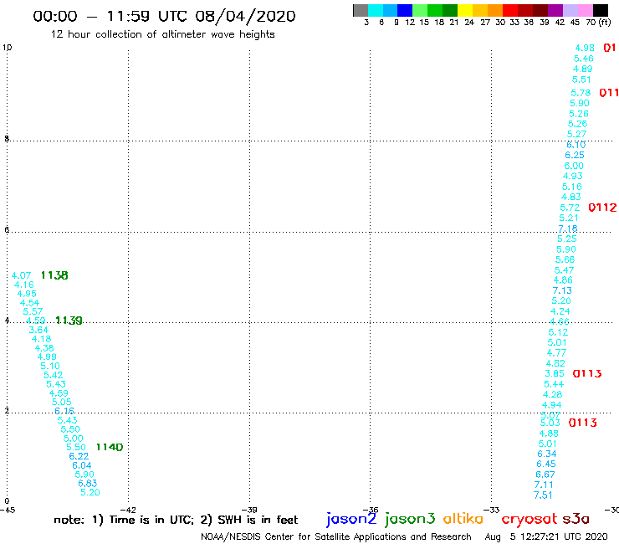Screen dimensions: 619x544
Task: Click wave height value 5.05
Action: 62,403
